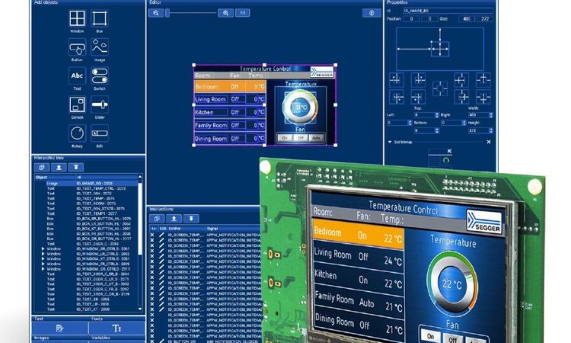
Task: Click the zoom in magnifier in Editor
Action: click(x=225, y=13)
